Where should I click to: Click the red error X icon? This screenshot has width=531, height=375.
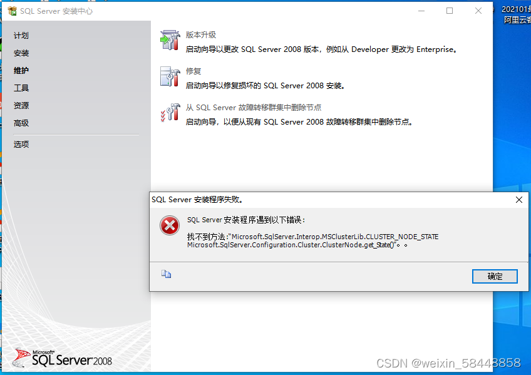pos(170,225)
